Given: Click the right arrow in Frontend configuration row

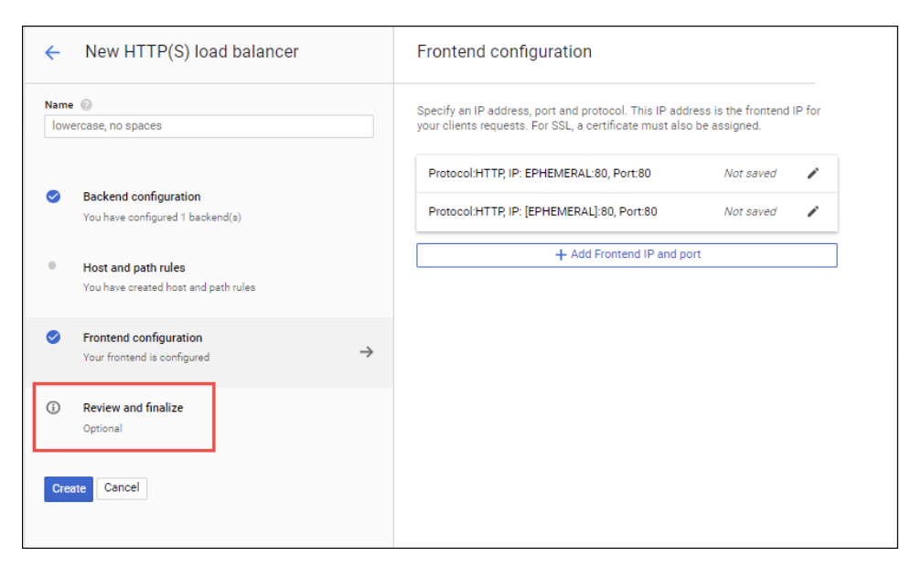Looking at the screenshot, I should click(x=366, y=352).
